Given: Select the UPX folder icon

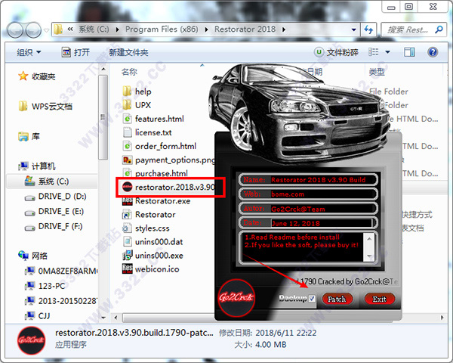Looking at the screenshot, I should 127,105.
